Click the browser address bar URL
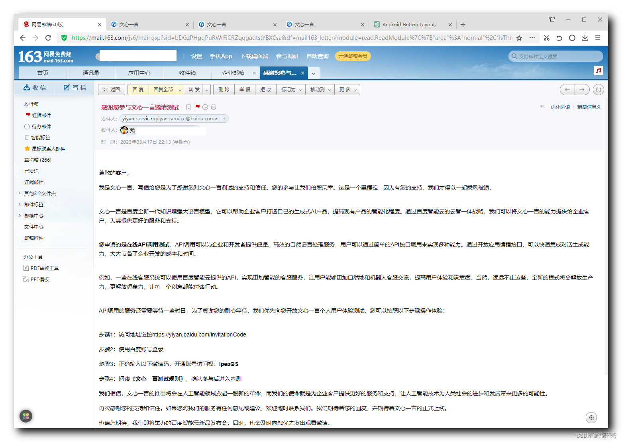The width and height of the screenshot is (622, 442). click(292, 38)
